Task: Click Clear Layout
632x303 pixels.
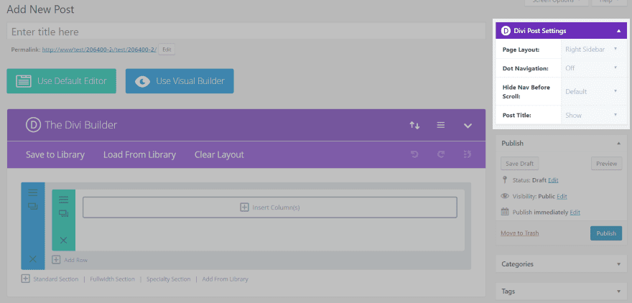Action: 219,154
